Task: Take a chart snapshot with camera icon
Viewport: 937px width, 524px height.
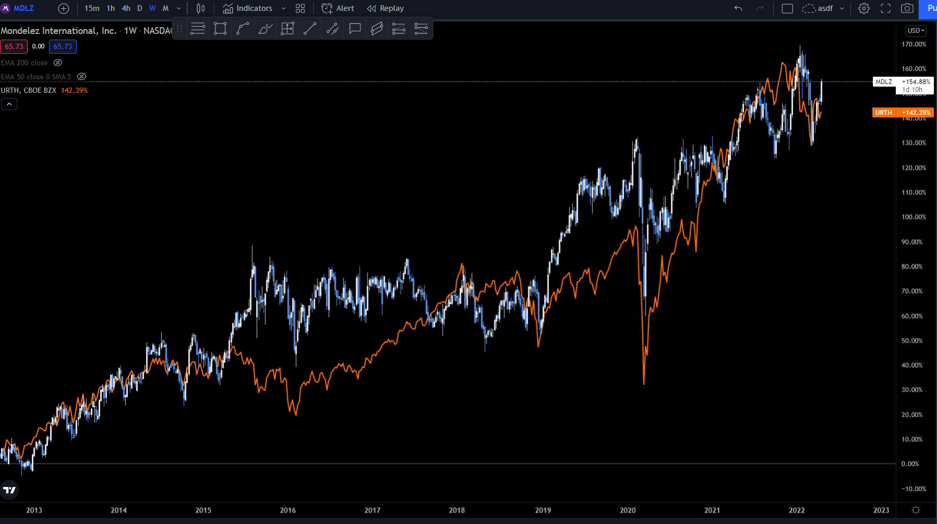Action: (x=907, y=8)
